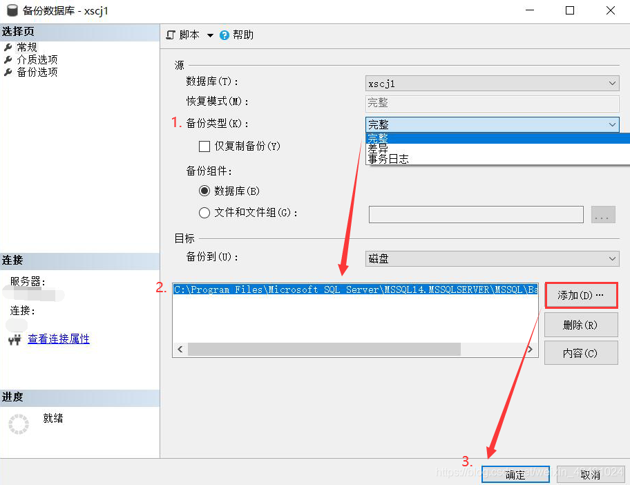630x485 pixels.
Task: Select the 数据库 radio button
Action: coord(204,191)
